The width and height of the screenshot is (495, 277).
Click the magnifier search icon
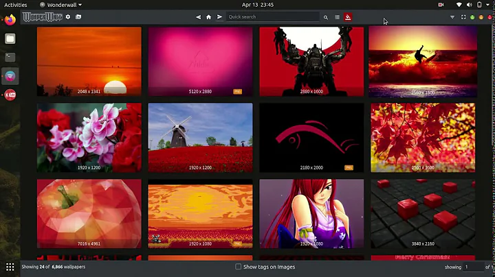pyautogui.click(x=325, y=17)
